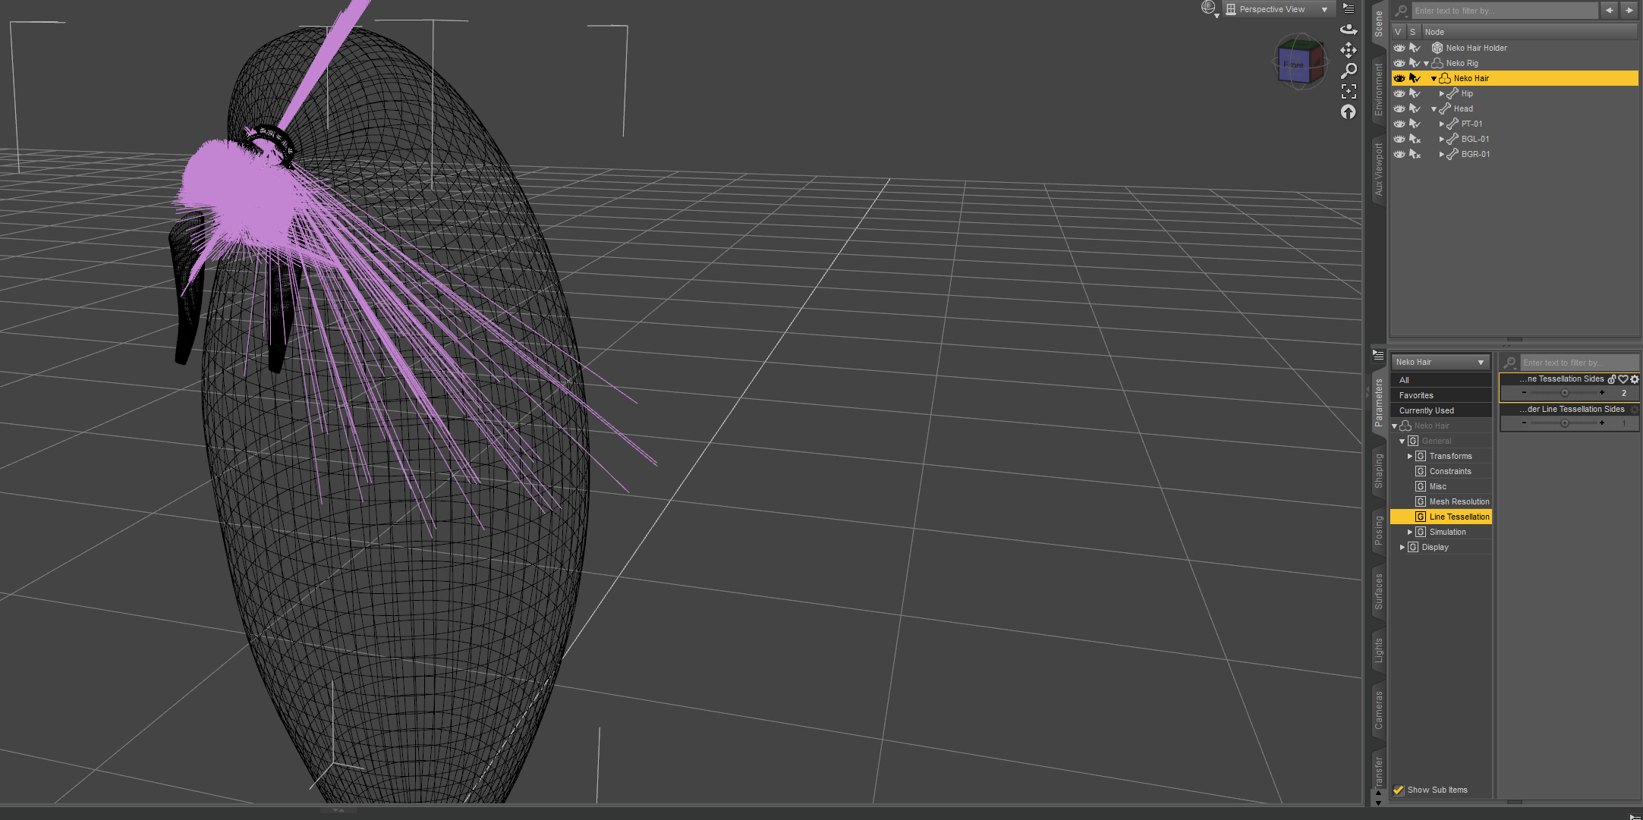Switch to the Shaping tab
This screenshot has width=1643, height=820.
tap(1378, 471)
